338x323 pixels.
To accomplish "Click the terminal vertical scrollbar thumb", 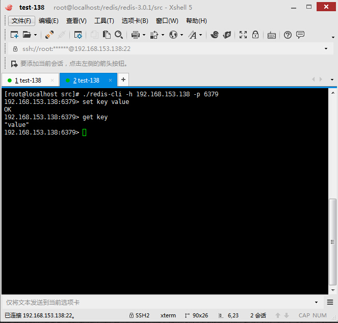I will pyautogui.click(x=332, y=242).
